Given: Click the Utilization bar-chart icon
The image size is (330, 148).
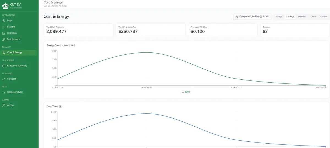Looking at the screenshot, I should click(4, 33).
